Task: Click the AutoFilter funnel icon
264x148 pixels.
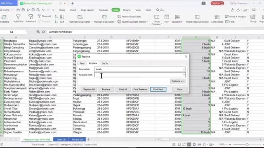Action: pos(18,17)
